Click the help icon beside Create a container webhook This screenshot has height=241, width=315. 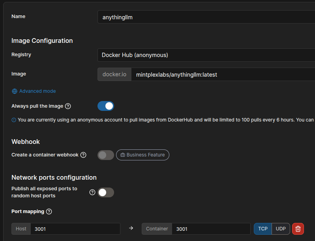[x=83, y=155]
